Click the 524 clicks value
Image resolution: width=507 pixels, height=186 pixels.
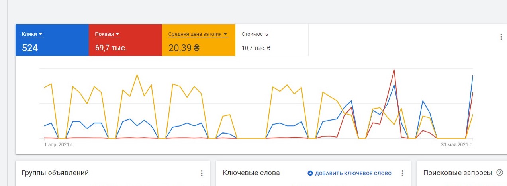point(30,48)
